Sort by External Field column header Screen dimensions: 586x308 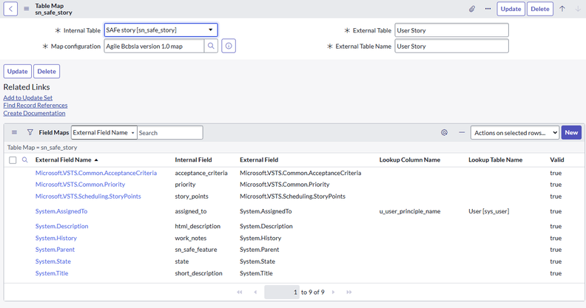click(259, 160)
